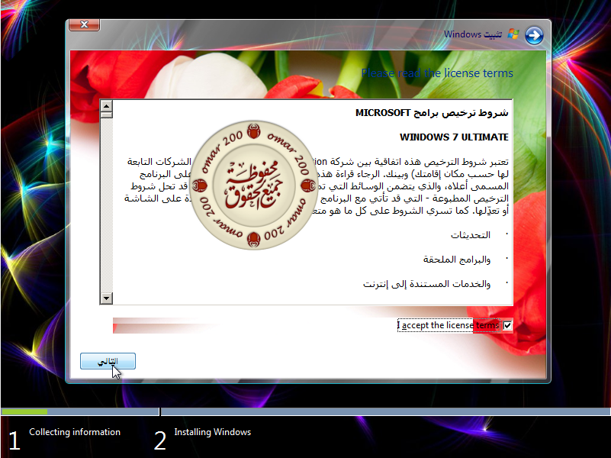
Task: Close the Windows setup dialog
Action: [84, 24]
